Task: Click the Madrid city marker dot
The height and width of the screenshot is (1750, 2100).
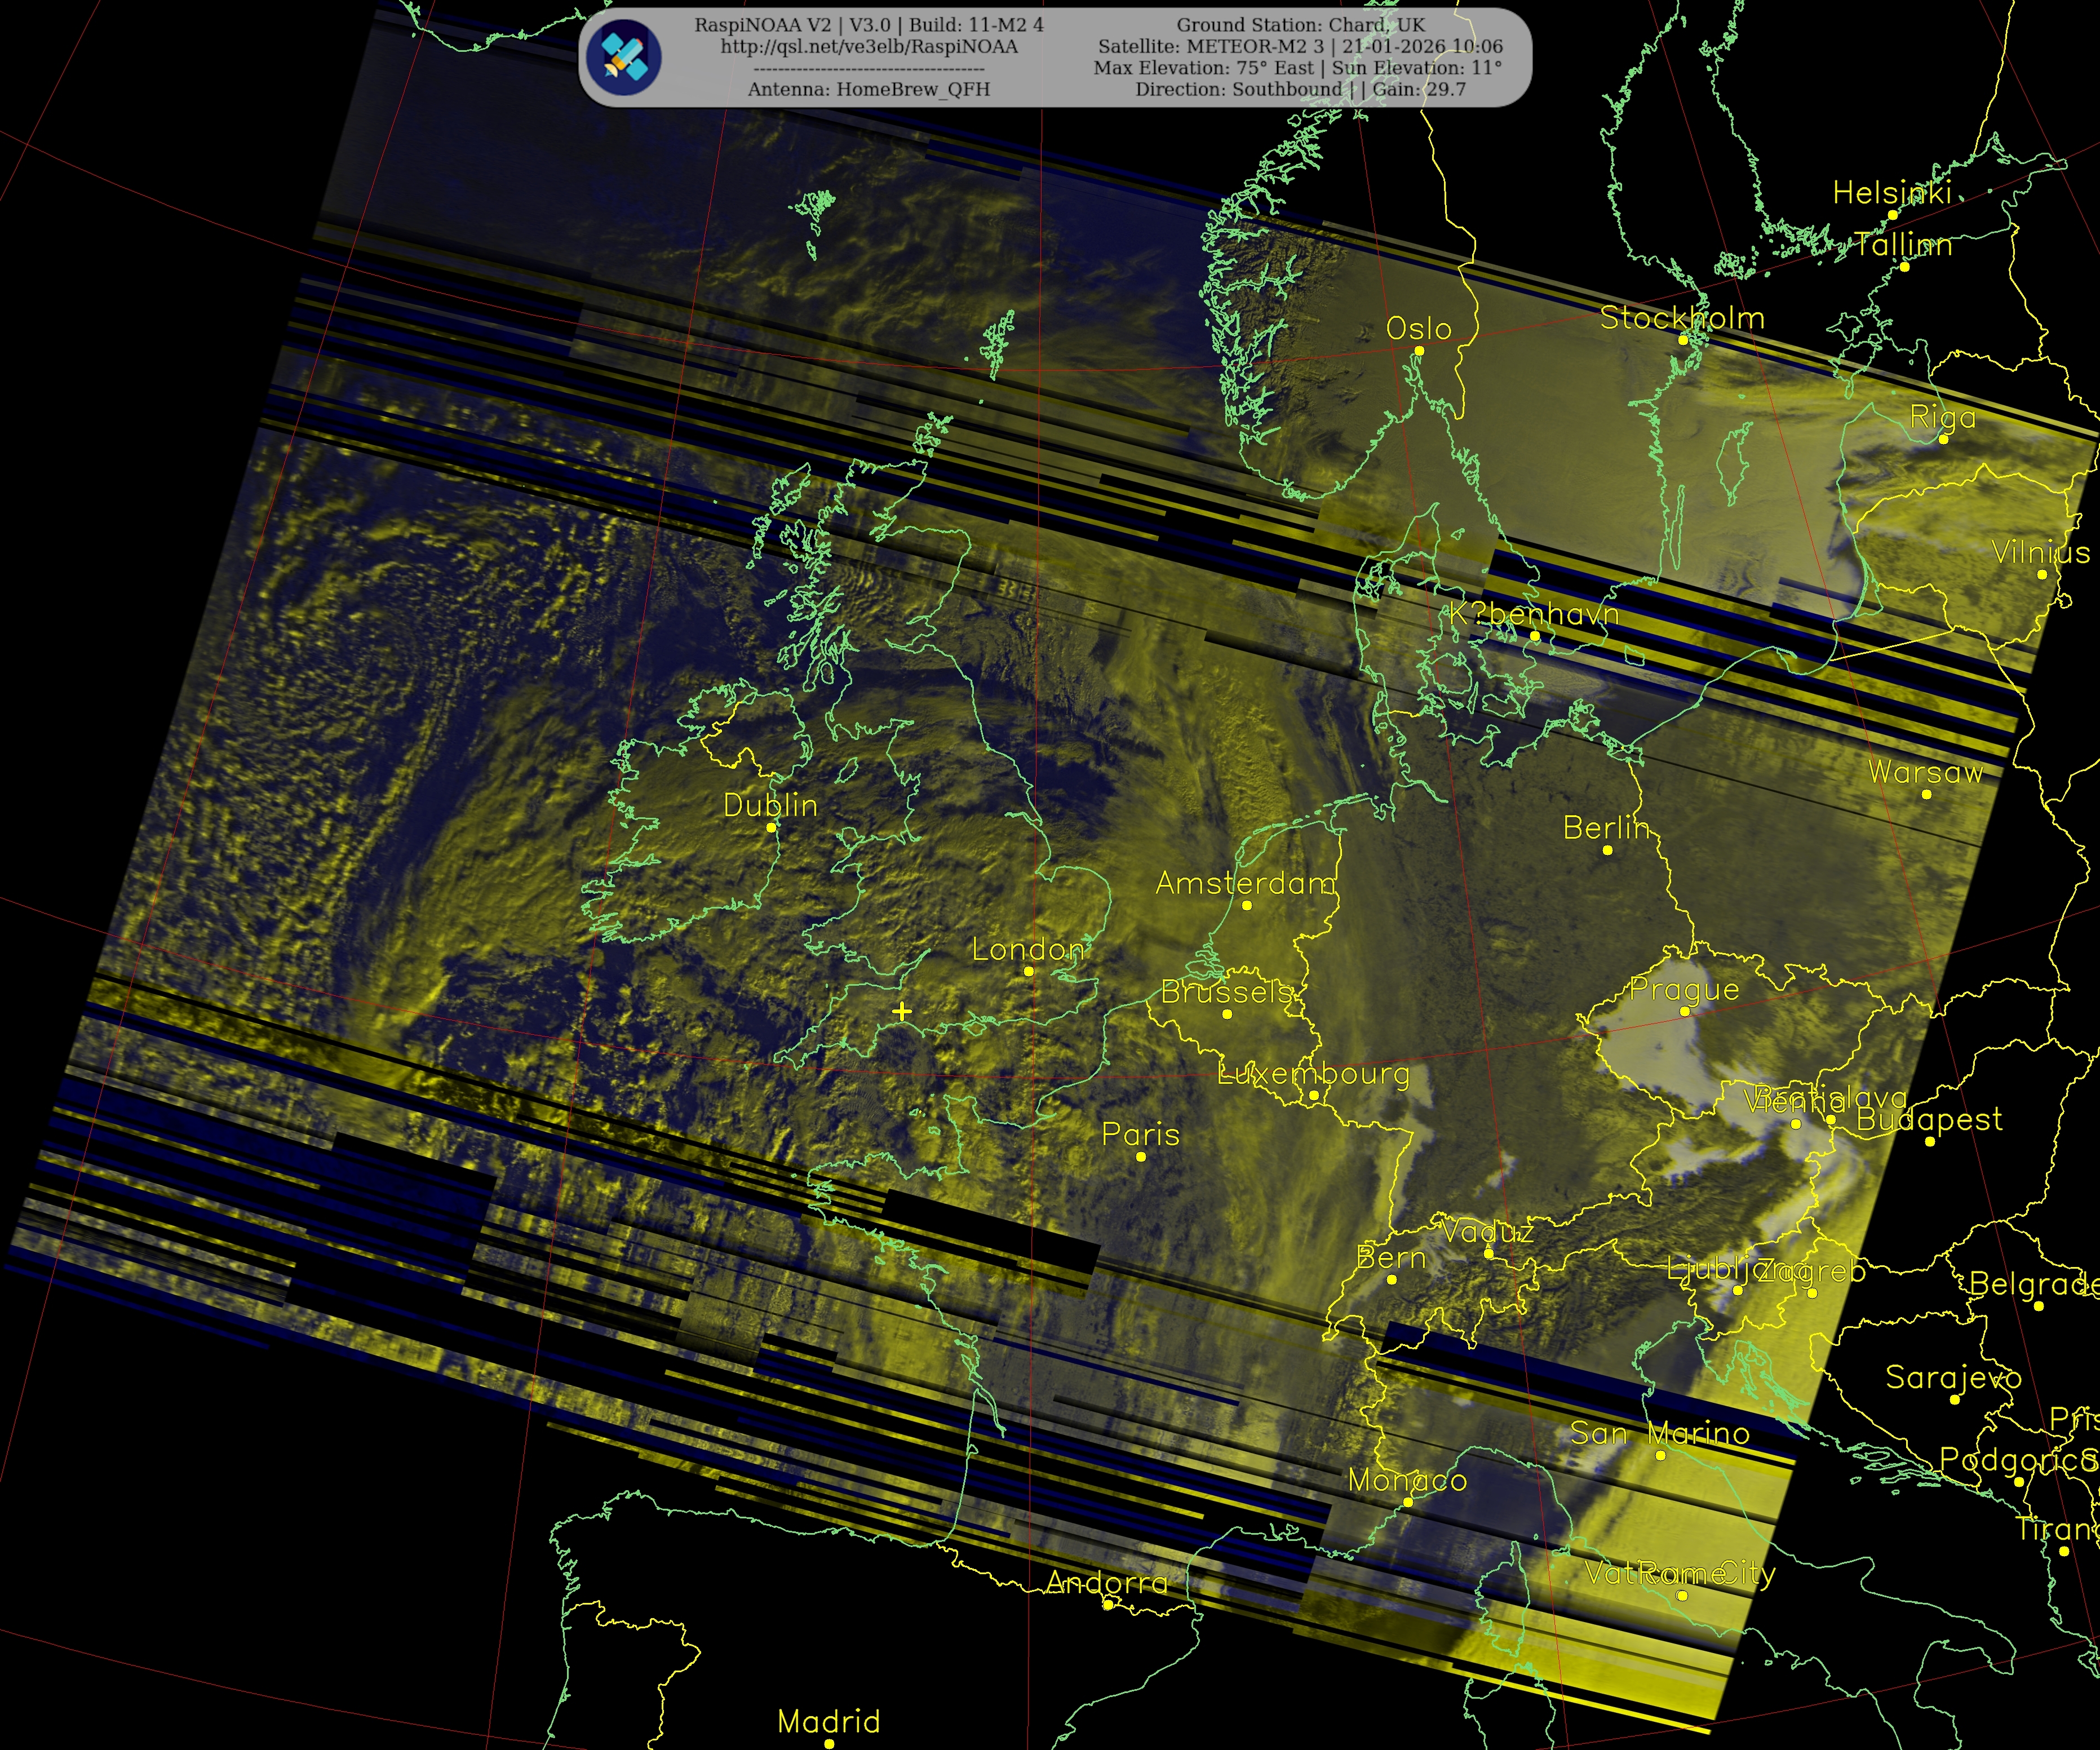Action: point(829,1743)
